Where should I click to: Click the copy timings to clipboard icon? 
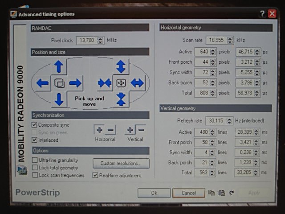tap(212, 193)
